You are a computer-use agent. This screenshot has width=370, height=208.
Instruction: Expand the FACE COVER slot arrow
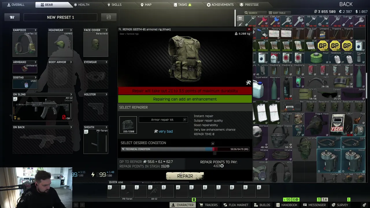pyautogui.click(x=106, y=30)
